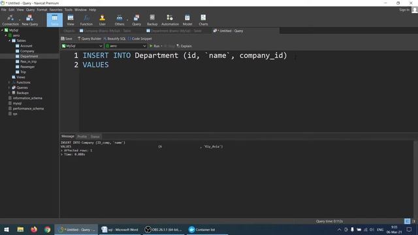Select the Views node
This screenshot has height=235, width=418.
tap(20, 77)
